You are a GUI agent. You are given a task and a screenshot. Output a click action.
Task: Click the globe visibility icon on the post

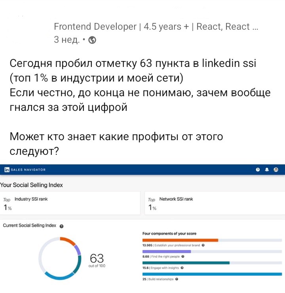[92, 40]
